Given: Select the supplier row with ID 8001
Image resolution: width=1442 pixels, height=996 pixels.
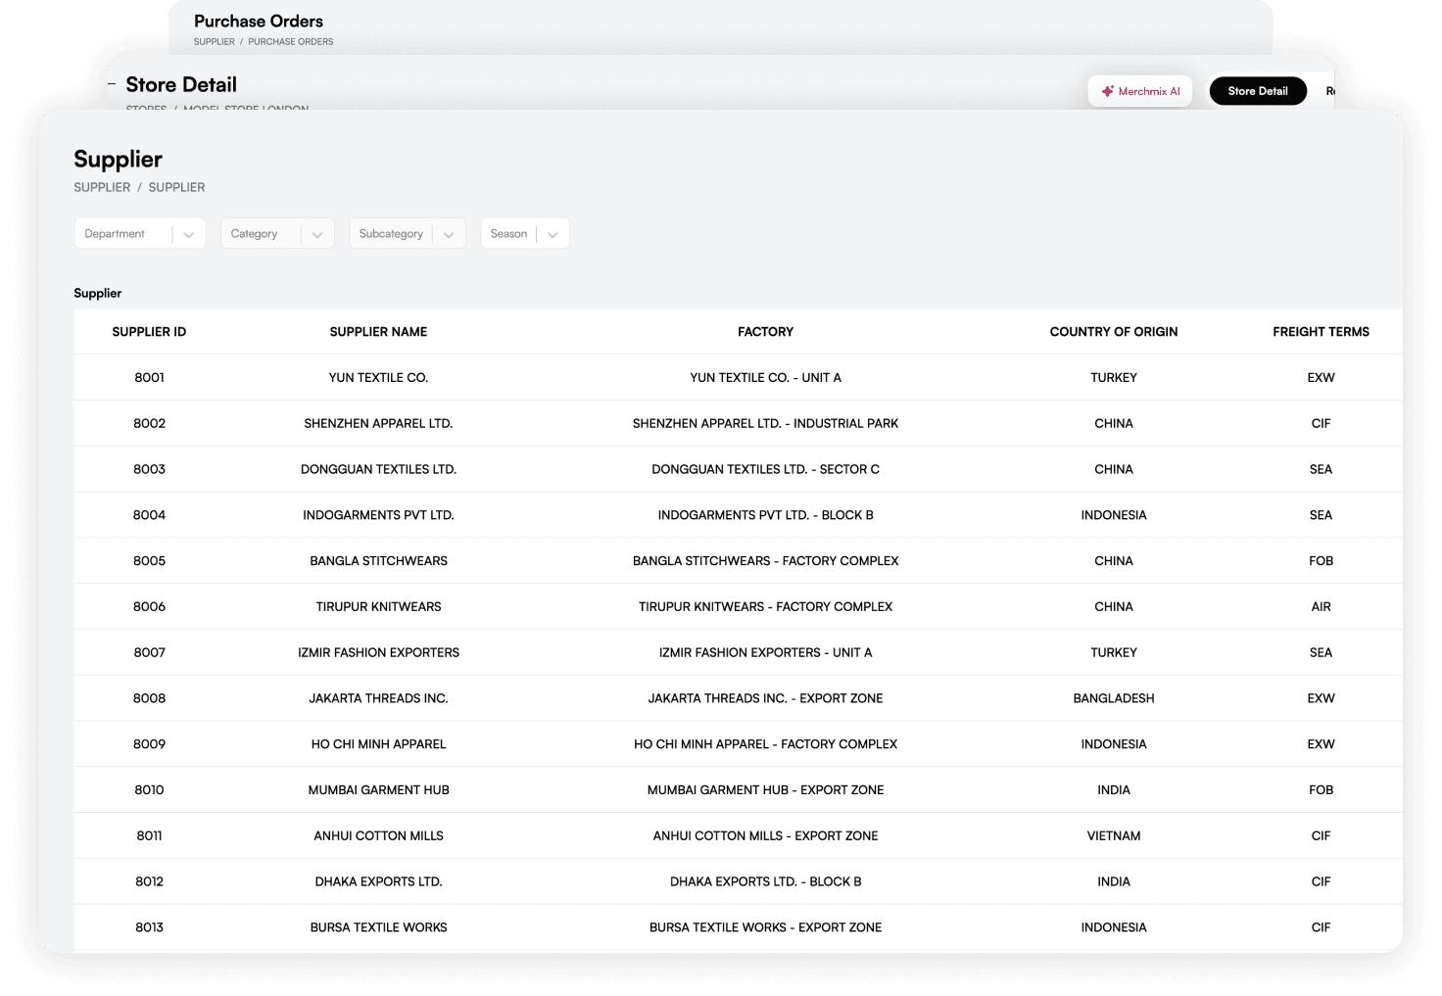Looking at the screenshot, I should click(x=149, y=378).
